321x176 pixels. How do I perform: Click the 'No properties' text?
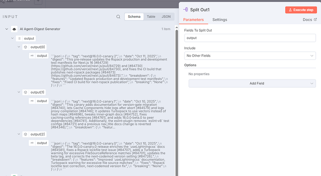pyautogui.click(x=199, y=74)
